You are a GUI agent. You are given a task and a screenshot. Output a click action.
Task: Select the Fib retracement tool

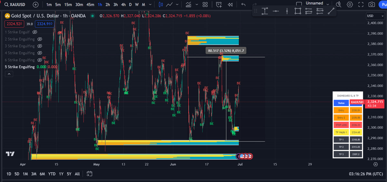click(309, 11)
